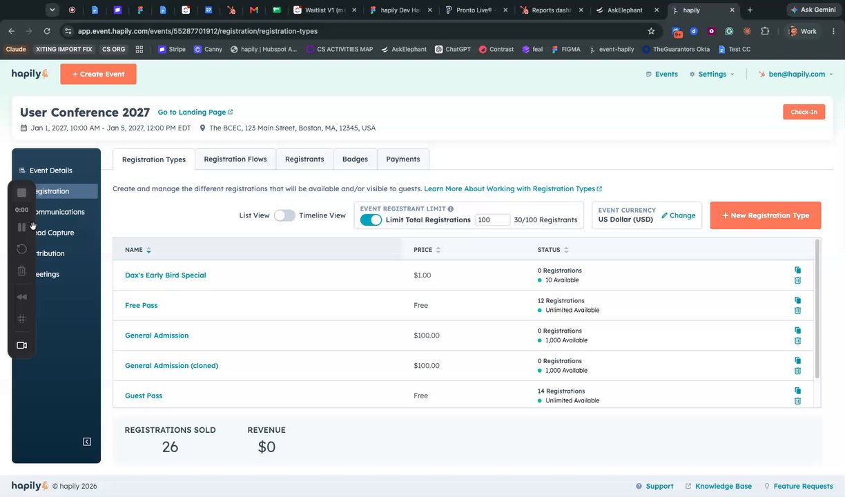Collapse the sidebar with the arrow icon
Image resolution: width=845 pixels, height=497 pixels.
[x=87, y=442]
